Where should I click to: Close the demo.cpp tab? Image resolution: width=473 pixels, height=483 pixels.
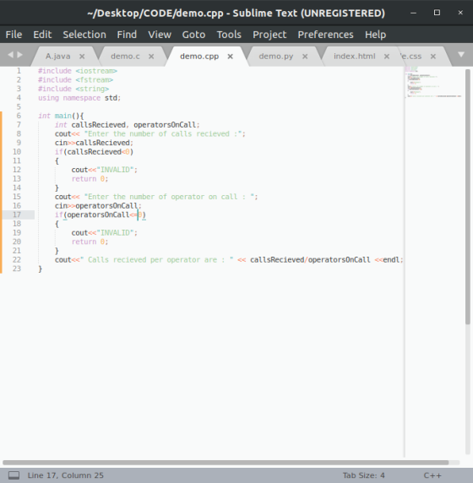coord(231,57)
